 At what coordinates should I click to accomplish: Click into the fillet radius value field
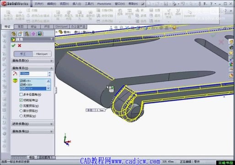[33, 74]
